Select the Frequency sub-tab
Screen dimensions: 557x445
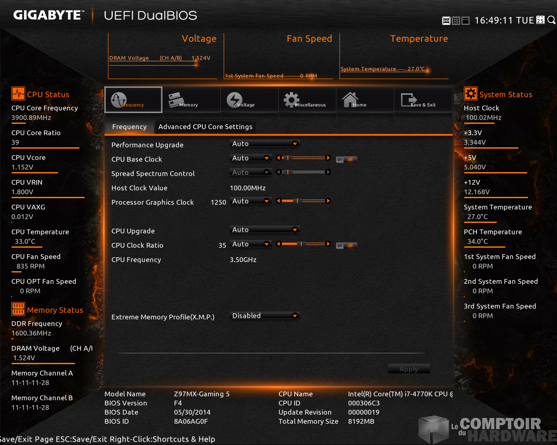pyautogui.click(x=129, y=126)
